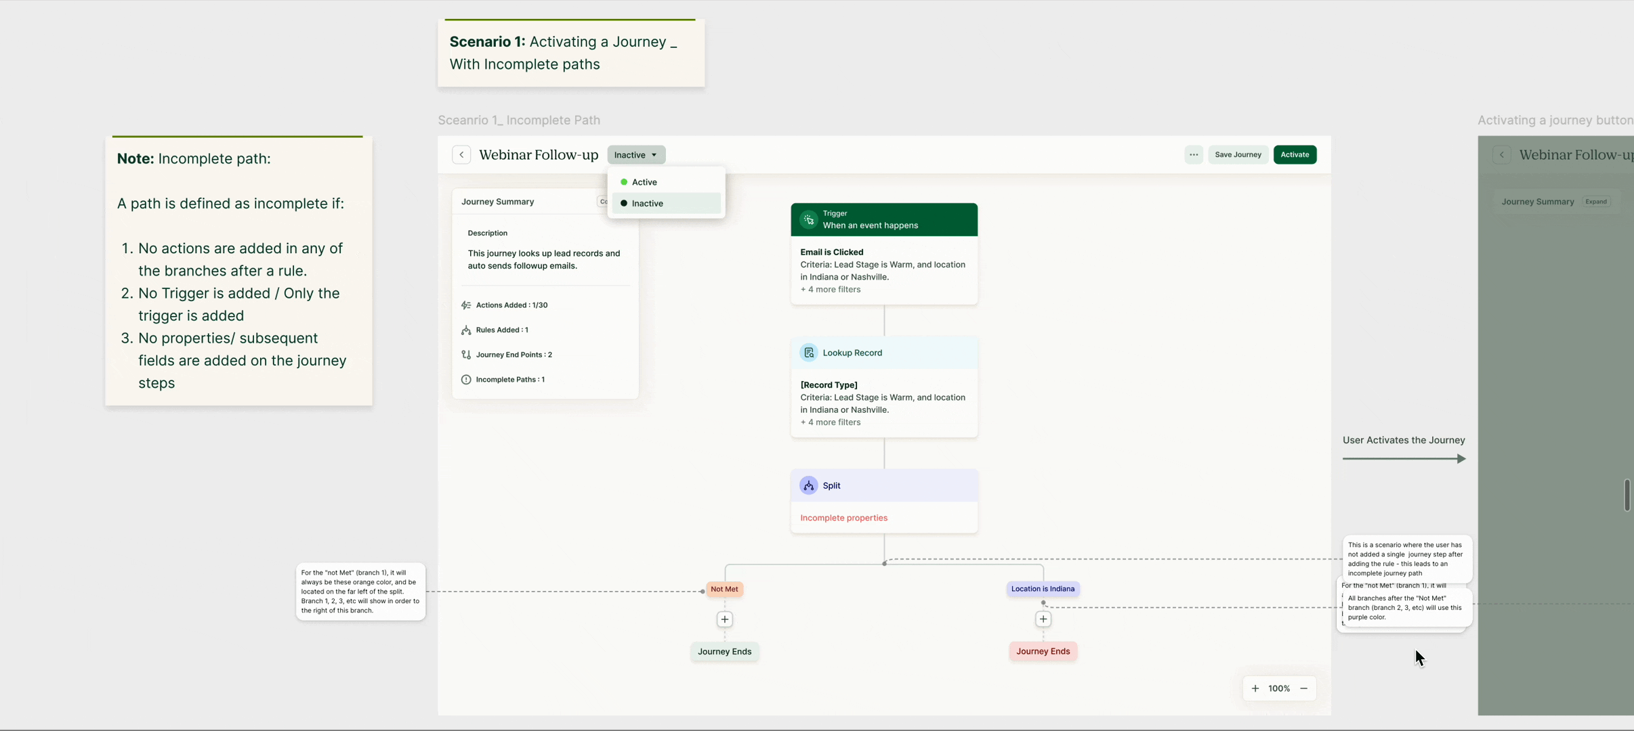This screenshot has height=731, width=1634.
Task: Click the Lookup Record icon
Action: [808, 353]
